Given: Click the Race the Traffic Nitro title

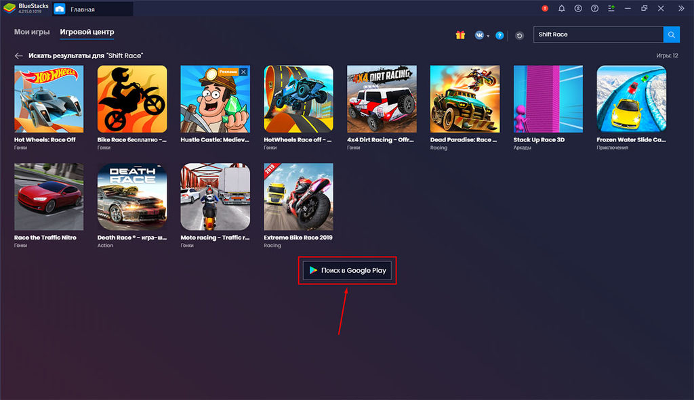Looking at the screenshot, I should click(x=45, y=238).
